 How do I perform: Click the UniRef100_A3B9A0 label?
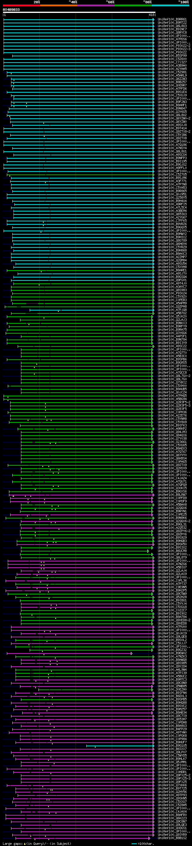pos(172,65)
